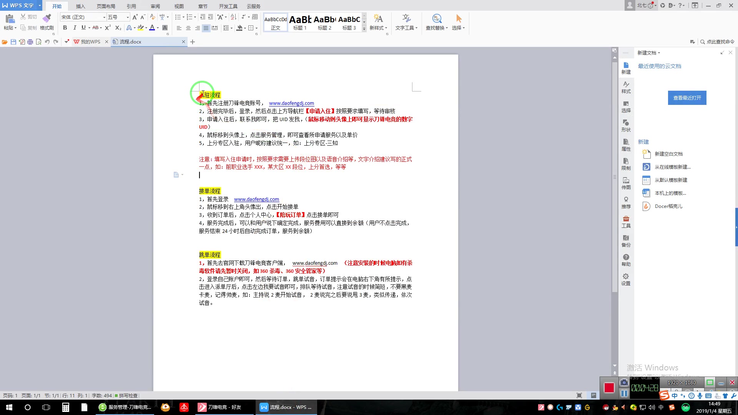Image resolution: width=738 pixels, height=415 pixels.
Task: Toggle bold formatting
Action: [x=65, y=28]
